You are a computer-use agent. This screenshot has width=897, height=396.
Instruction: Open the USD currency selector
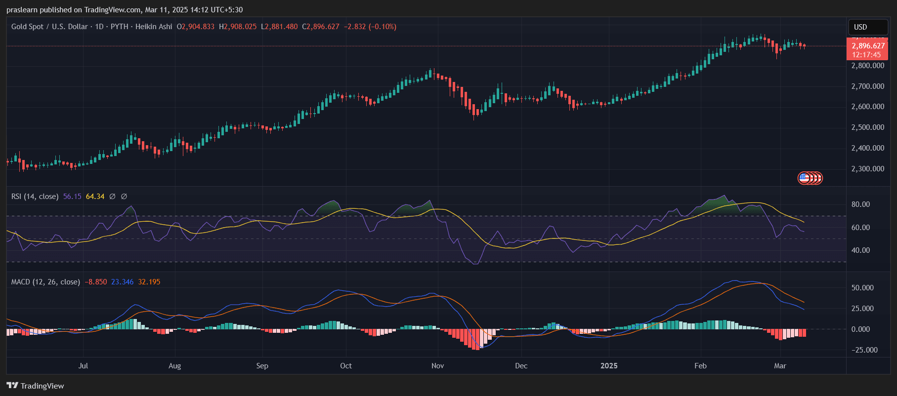[x=867, y=27]
